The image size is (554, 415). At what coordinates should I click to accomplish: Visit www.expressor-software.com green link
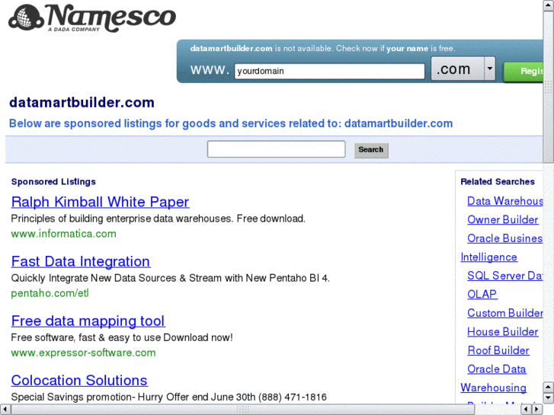tap(83, 353)
